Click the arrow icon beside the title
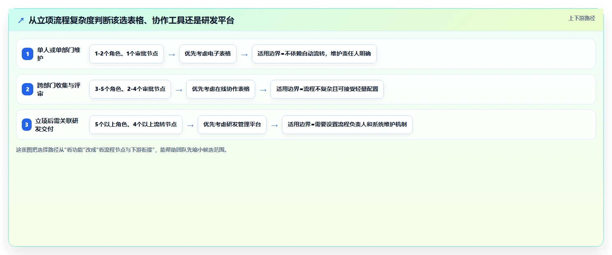Image resolution: width=612 pixels, height=255 pixels. coord(21,21)
